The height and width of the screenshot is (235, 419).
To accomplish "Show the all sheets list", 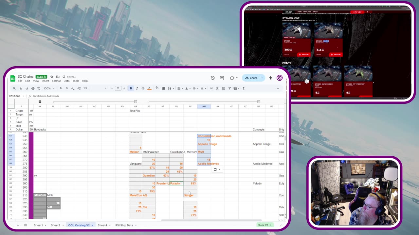I will coord(26,225).
